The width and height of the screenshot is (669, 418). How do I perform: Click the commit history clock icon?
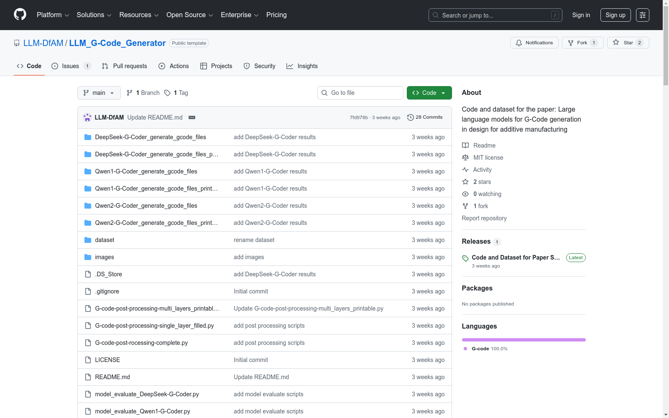pos(411,117)
